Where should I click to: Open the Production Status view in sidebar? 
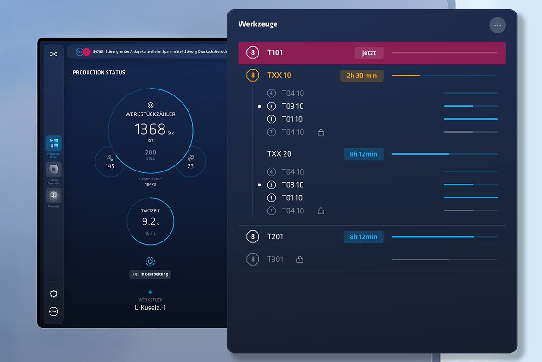(53, 143)
